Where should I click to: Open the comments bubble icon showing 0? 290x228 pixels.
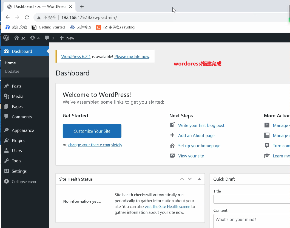[x=49, y=38]
